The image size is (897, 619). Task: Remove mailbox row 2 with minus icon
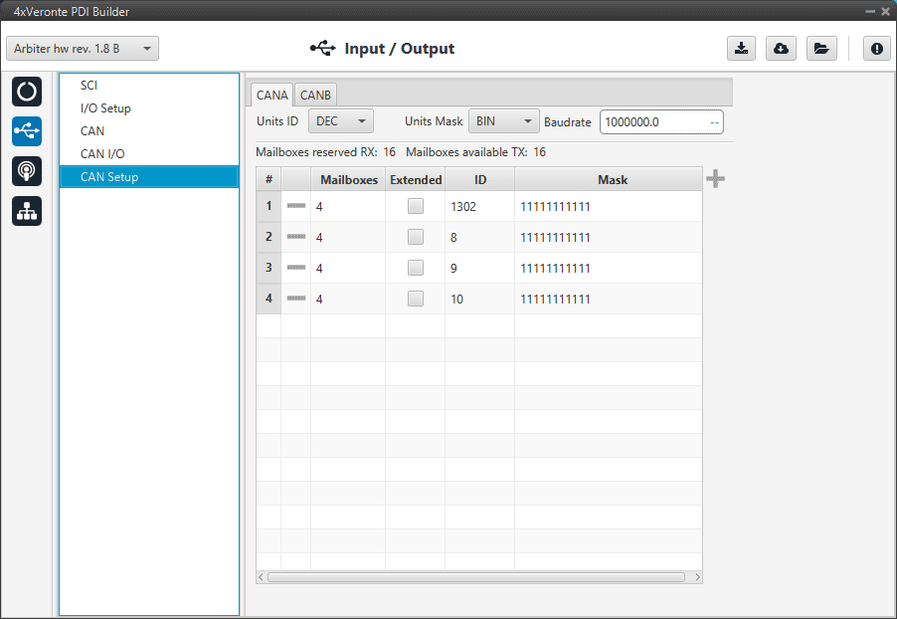pos(295,237)
